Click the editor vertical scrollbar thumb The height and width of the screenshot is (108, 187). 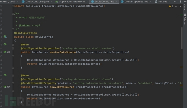point(182,38)
